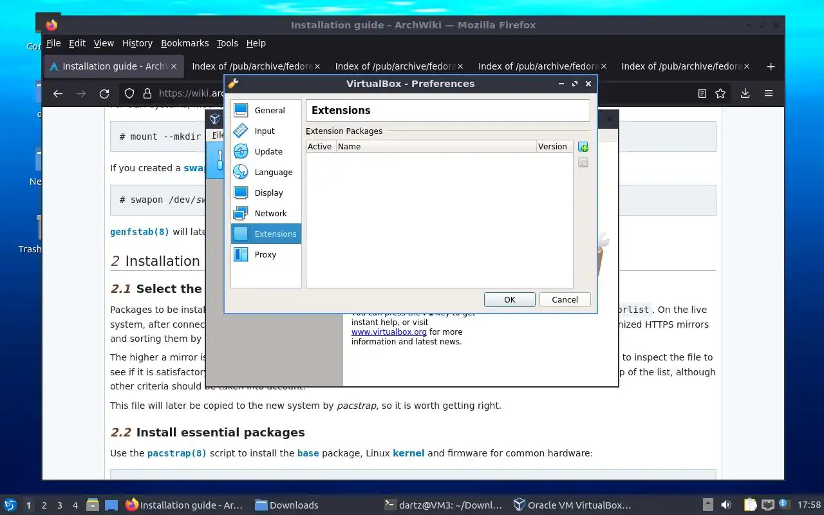
Task: Open the Firefox downloads panel
Action: 745,93
